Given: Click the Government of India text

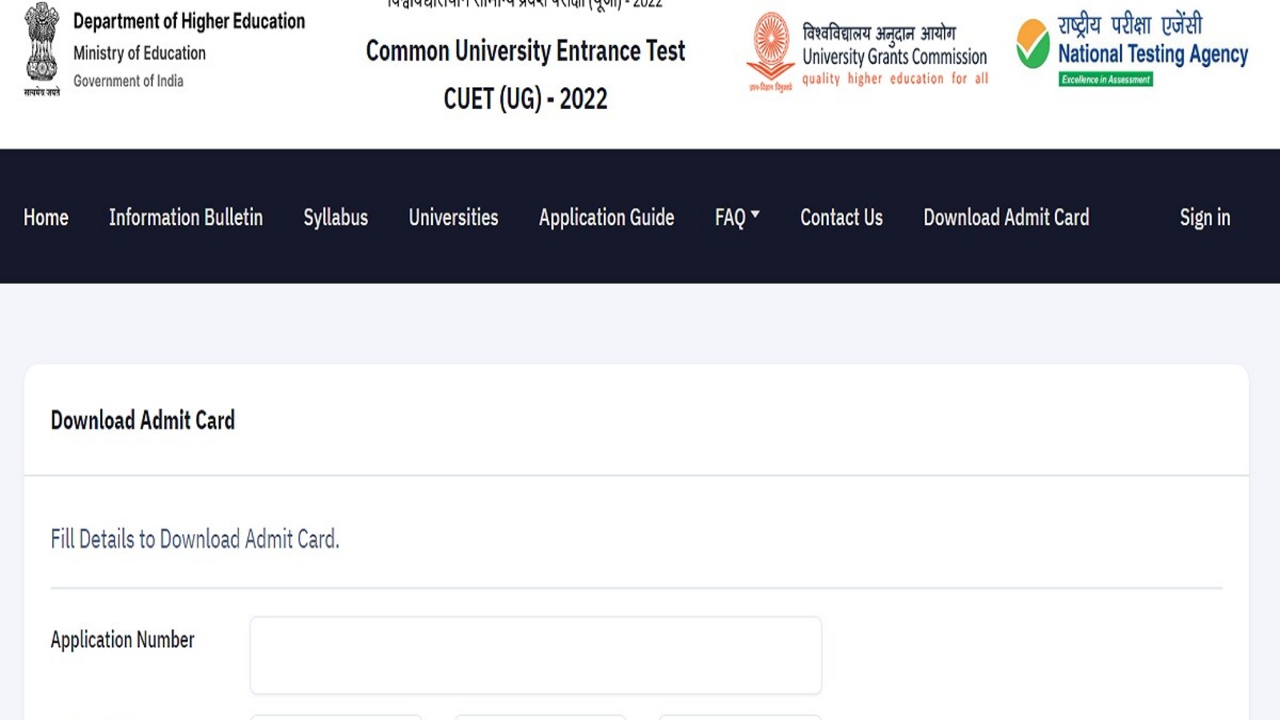Looking at the screenshot, I should point(128,81).
